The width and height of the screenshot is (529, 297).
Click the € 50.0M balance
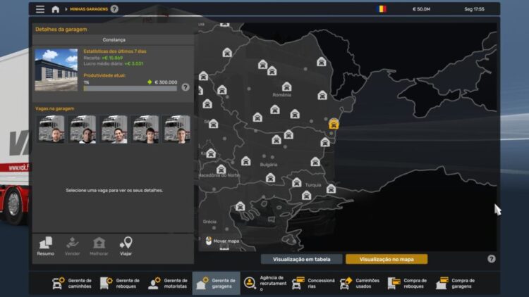point(421,9)
